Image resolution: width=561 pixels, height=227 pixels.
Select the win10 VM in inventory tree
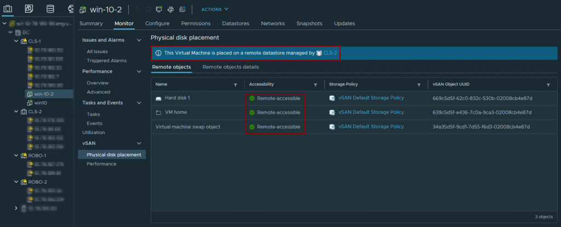pos(41,102)
